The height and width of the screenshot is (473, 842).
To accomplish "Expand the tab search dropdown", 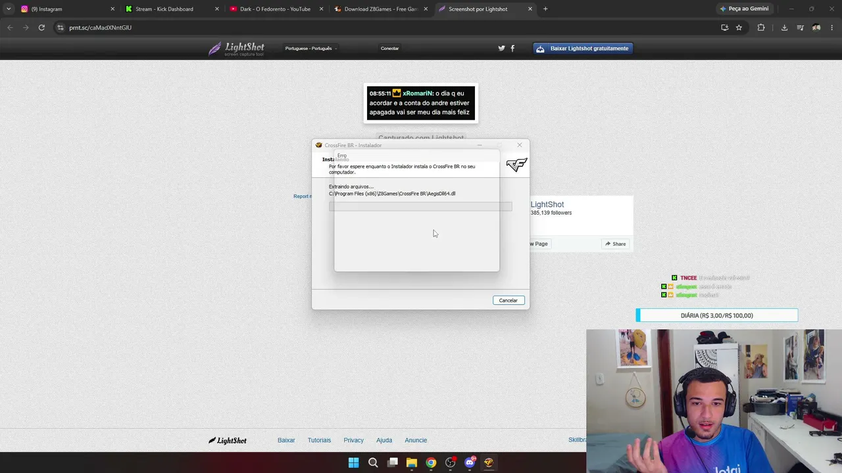I will pos(8,9).
